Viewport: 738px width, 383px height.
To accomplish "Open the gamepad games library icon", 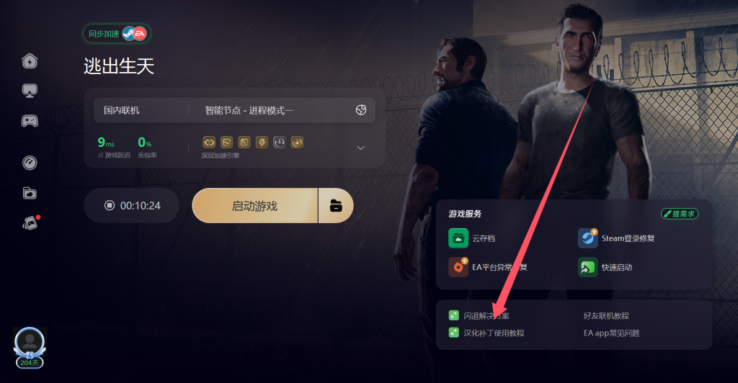I will tap(30, 121).
